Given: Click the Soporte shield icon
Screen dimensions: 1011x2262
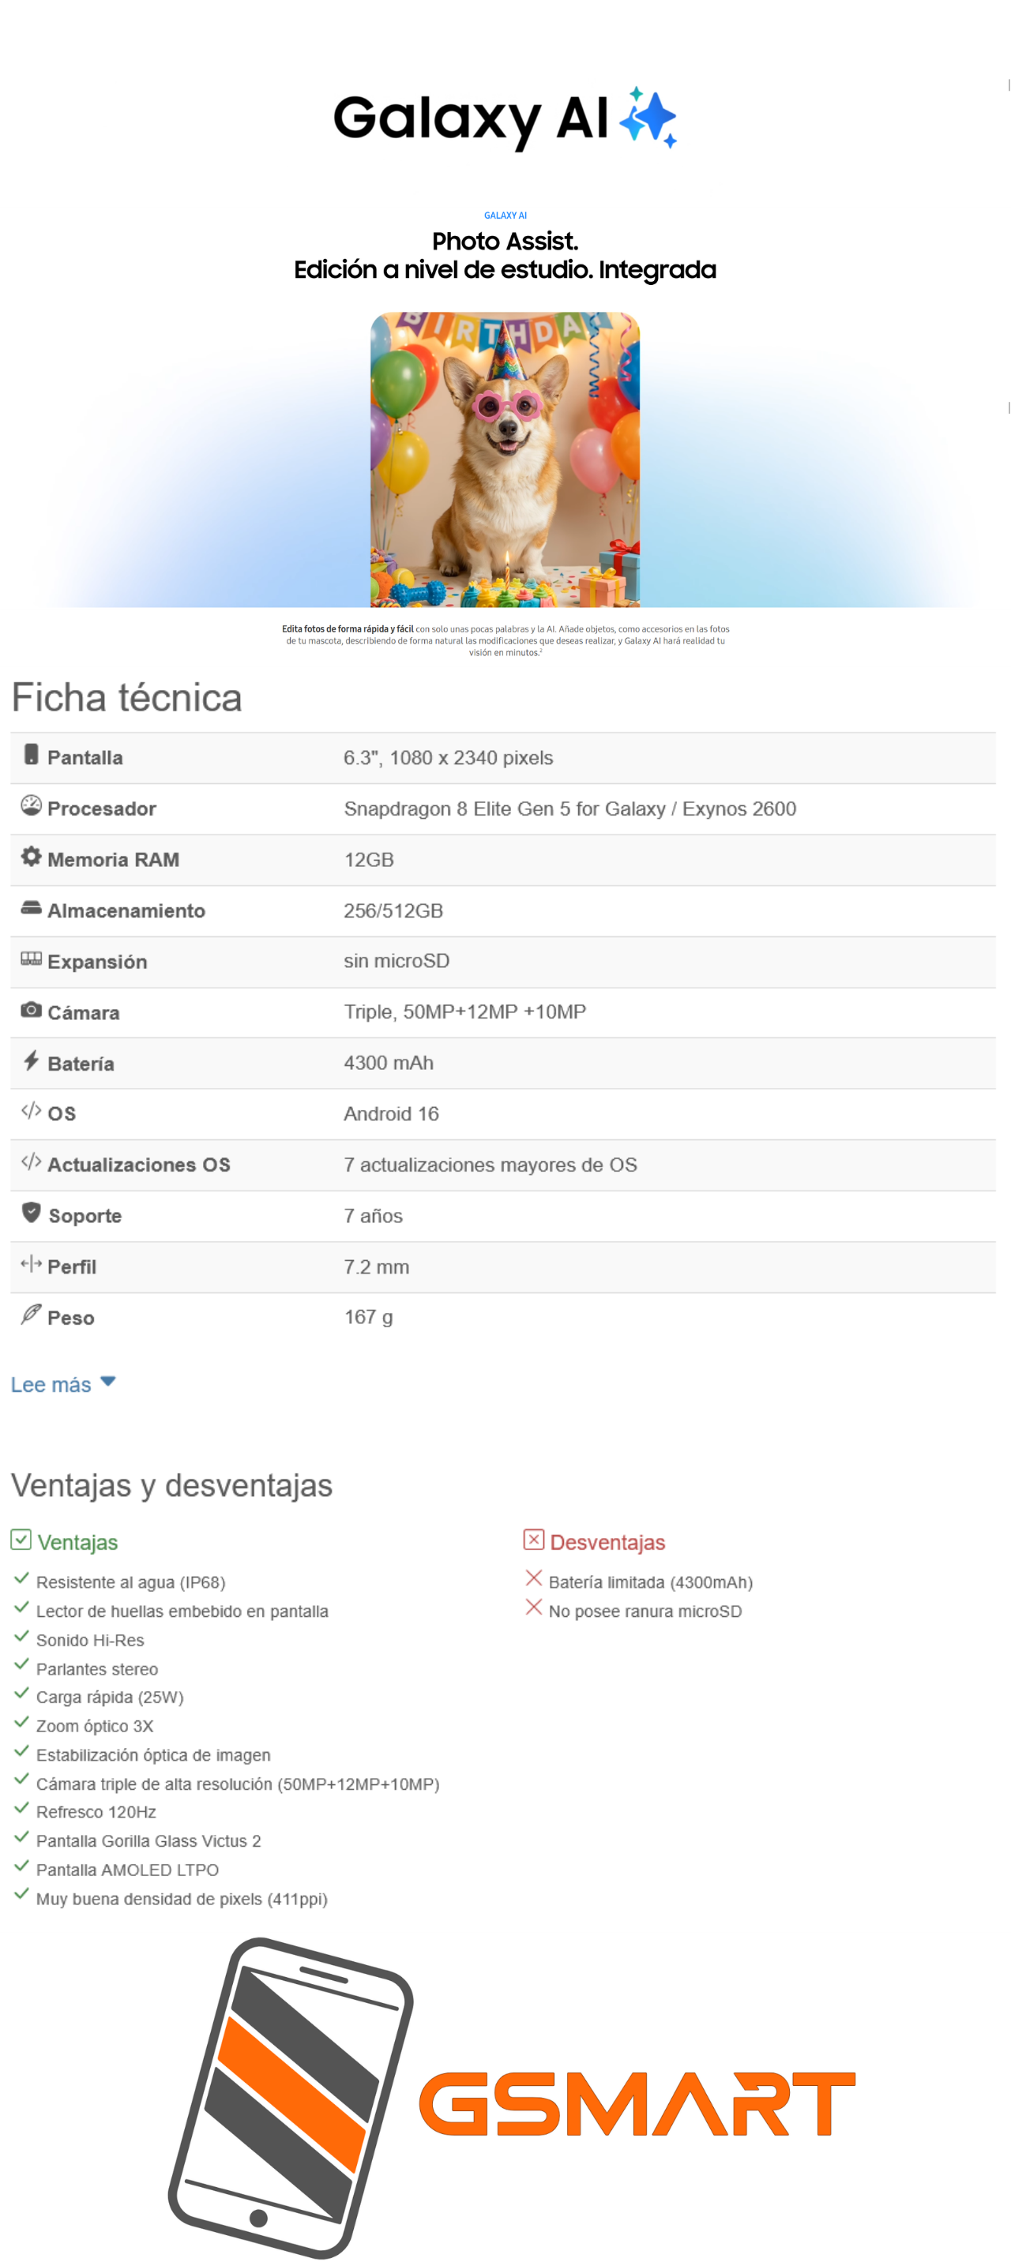Looking at the screenshot, I should pyautogui.click(x=31, y=1213).
